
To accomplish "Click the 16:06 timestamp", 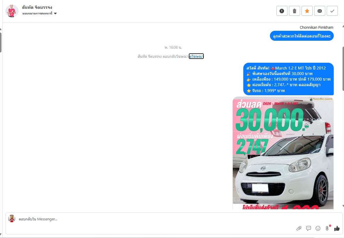I will 173,47.
